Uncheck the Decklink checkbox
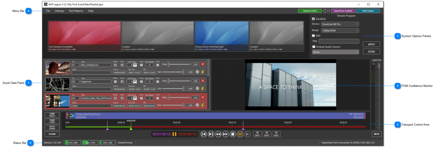Image resolution: width=436 pixels, height=149 pixels. click(313, 19)
